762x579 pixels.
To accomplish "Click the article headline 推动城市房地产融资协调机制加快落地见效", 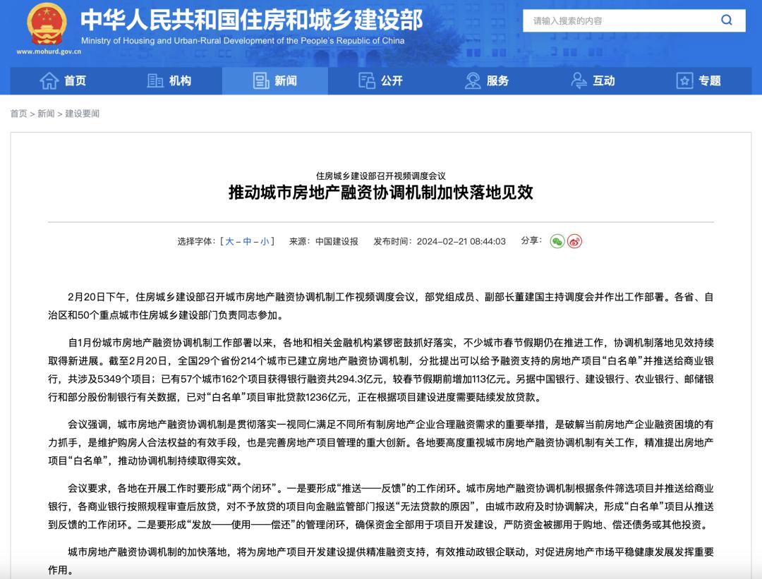I will click(x=381, y=193).
